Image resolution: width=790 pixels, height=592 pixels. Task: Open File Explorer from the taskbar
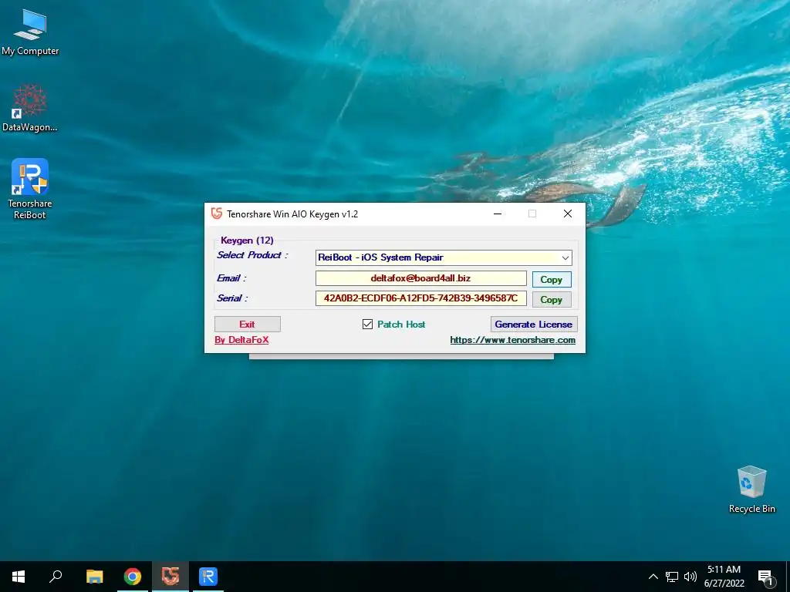(x=94, y=577)
